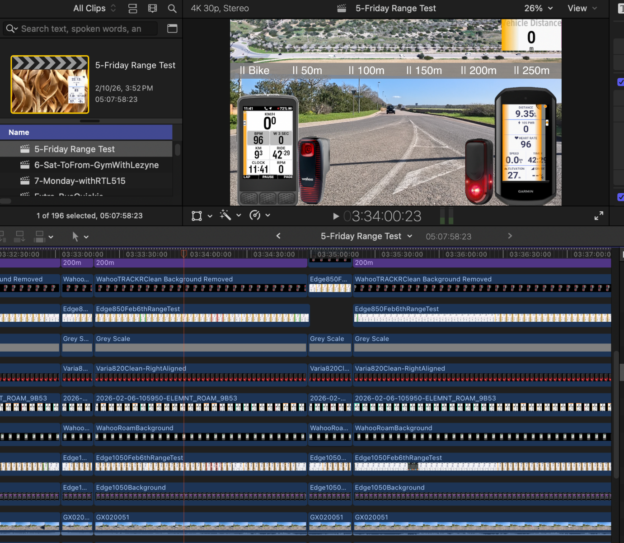Toggle the lower blue checkbox in inspector
624x543 pixels.
point(620,197)
